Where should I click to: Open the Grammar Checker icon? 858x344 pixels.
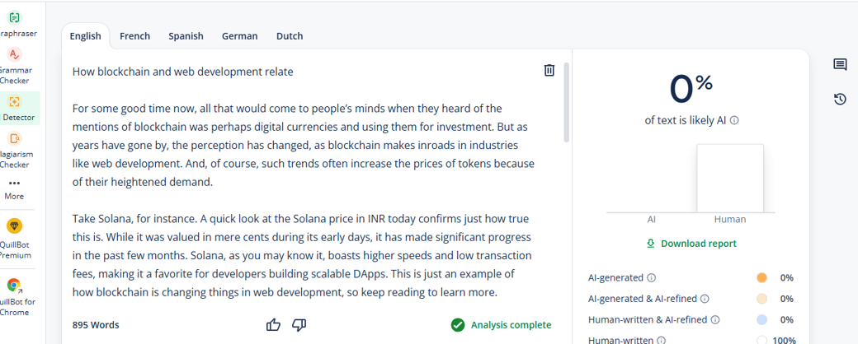(x=14, y=54)
